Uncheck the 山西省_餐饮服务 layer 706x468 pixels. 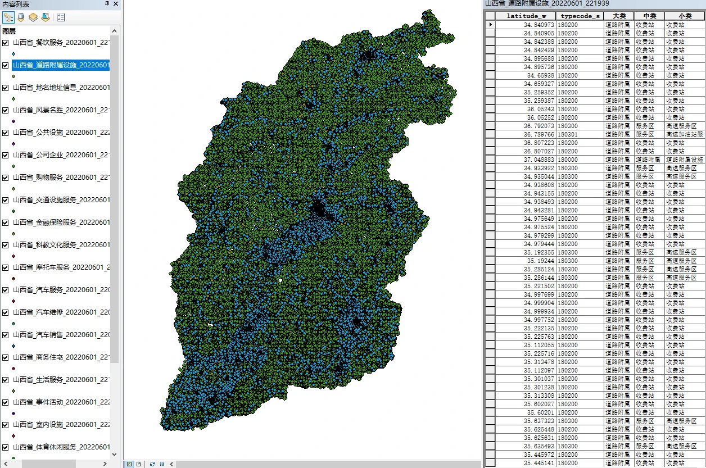point(6,43)
